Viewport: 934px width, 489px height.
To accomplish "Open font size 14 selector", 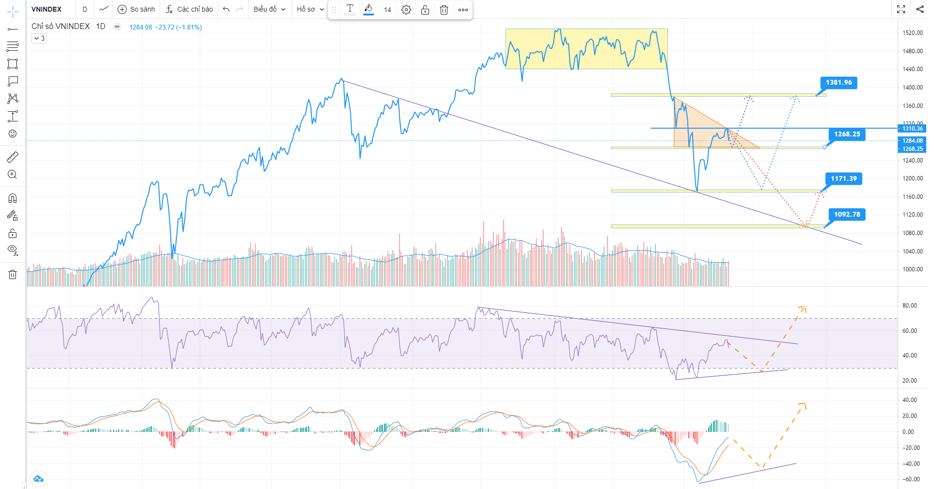I will click(x=387, y=10).
